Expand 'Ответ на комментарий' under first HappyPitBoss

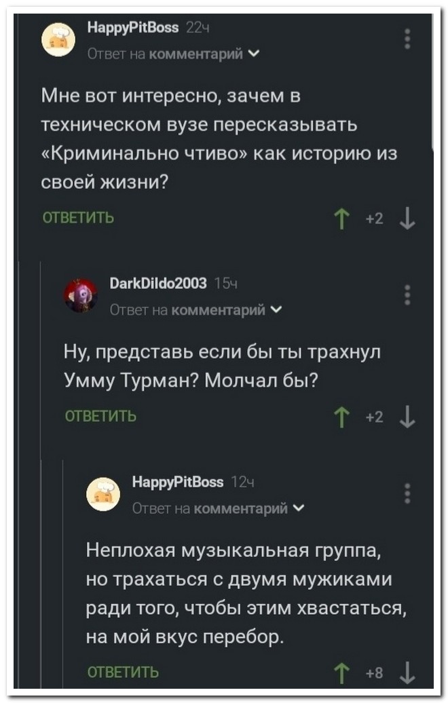(x=173, y=54)
